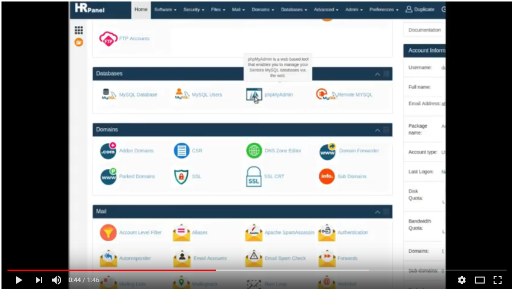Viewport: 513px width, 291px height.
Task: Play the video
Action: [x=19, y=280]
